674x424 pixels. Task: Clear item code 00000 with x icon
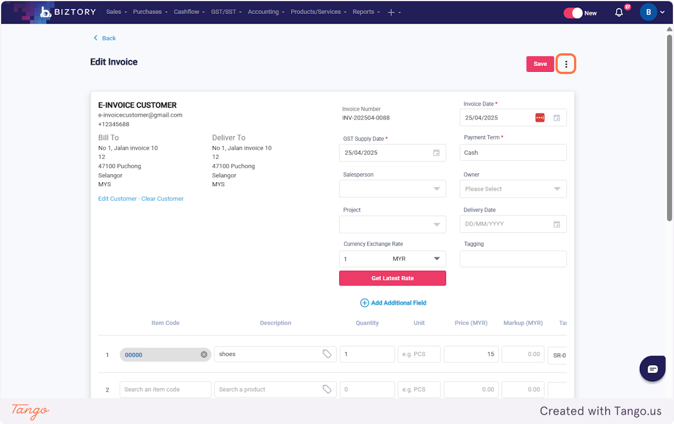click(204, 354)
